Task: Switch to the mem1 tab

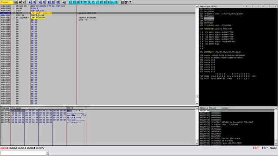Action: pos(4,148)
